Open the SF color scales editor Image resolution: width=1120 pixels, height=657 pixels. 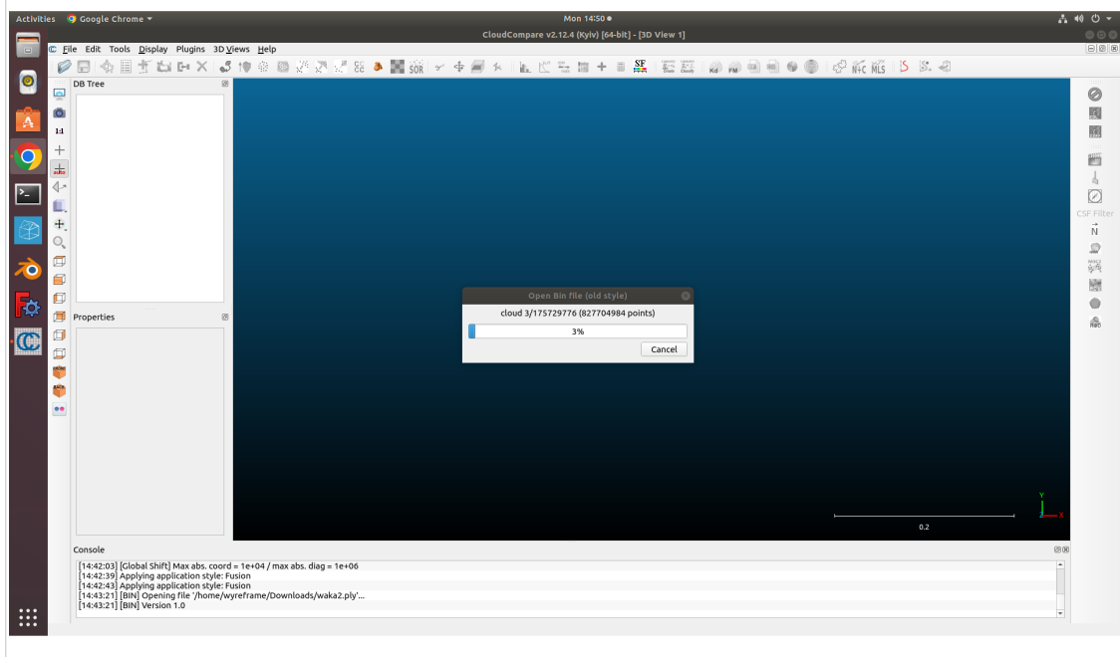pos(639,67)
